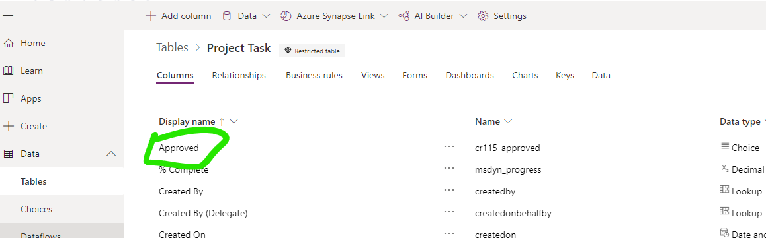766x238 pixels.
Task: Switch to the Business rules tab
Action: click(x=314, y=75)
